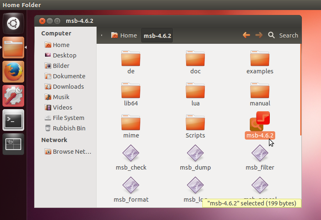Open Dokumente in the sidebar
This screenshot has width=321, height=220.
point(65,76)
